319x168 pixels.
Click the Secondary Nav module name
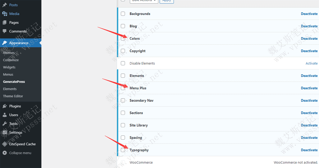(141, 101)
